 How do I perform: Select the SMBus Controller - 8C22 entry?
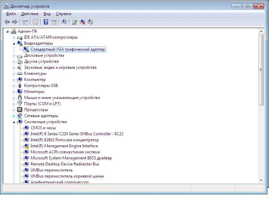77,134
